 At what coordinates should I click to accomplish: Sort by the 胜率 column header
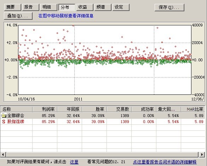(x=94, y=109)
